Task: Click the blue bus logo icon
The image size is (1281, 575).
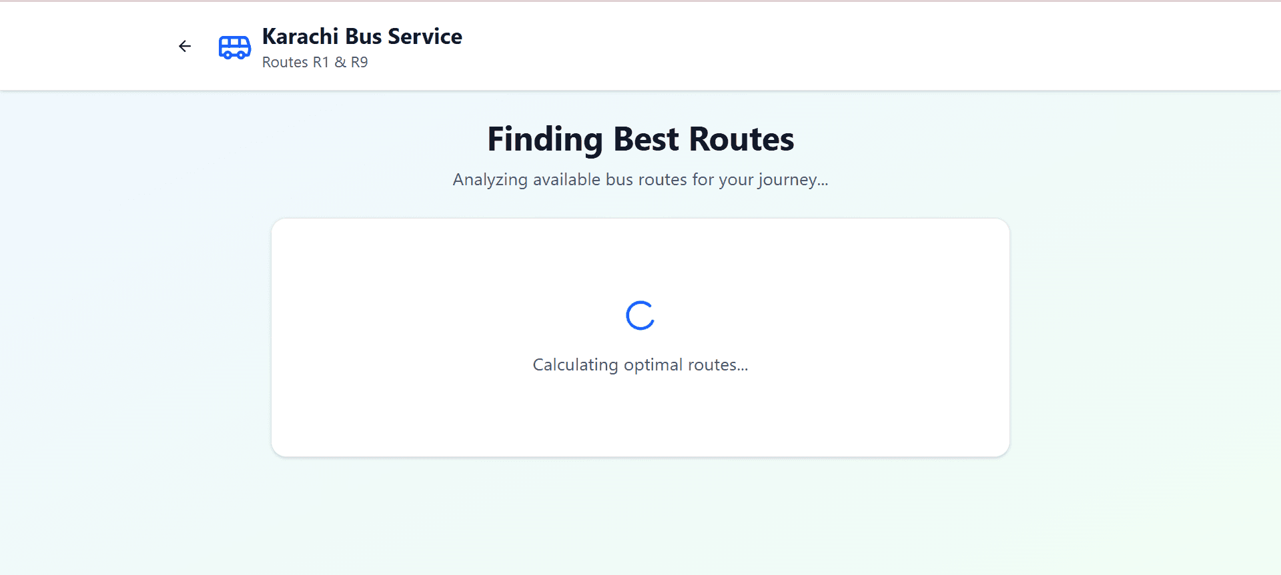Action: coord(235,47)
